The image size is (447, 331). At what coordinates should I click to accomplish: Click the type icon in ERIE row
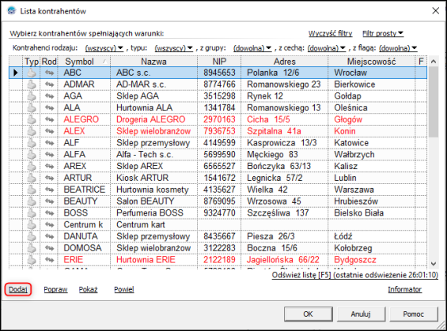click(32, 260)
